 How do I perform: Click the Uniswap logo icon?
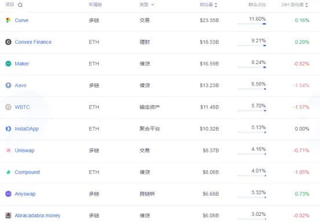point(8,151)
